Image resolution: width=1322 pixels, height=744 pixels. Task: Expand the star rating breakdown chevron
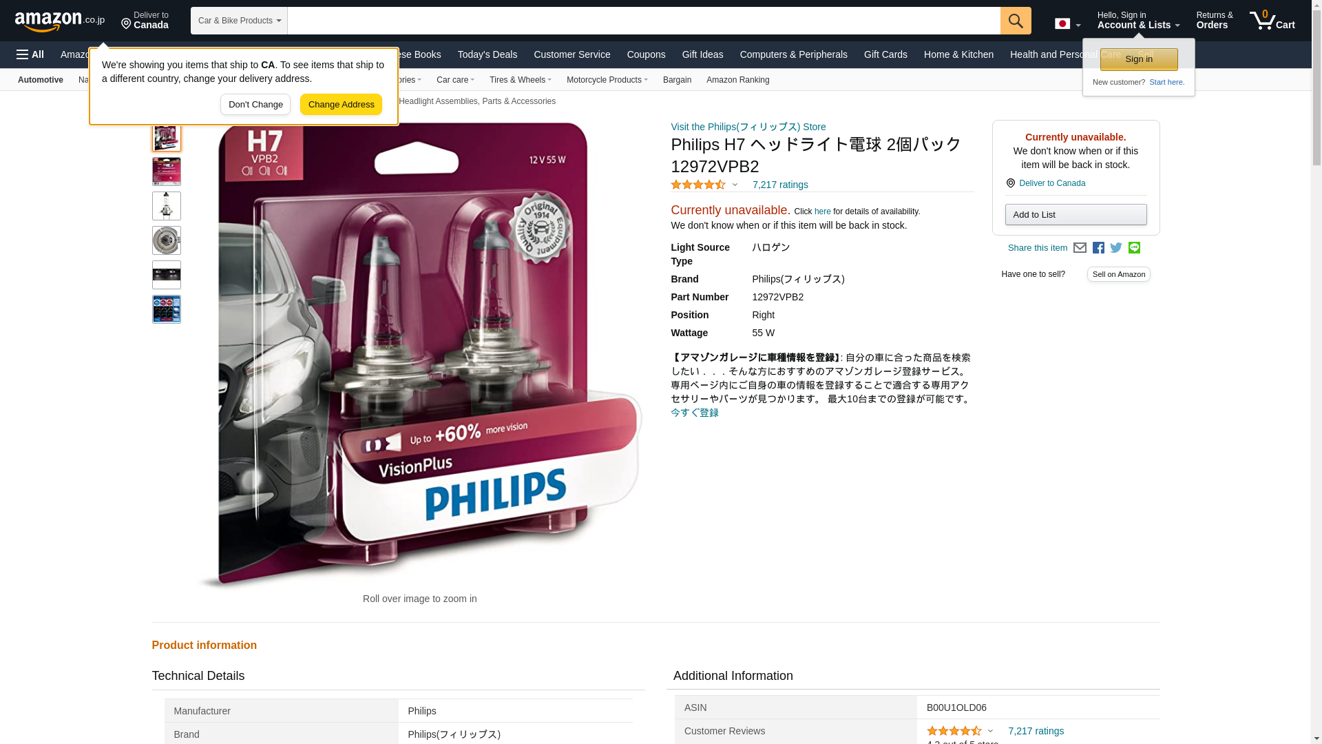[735, 185]
